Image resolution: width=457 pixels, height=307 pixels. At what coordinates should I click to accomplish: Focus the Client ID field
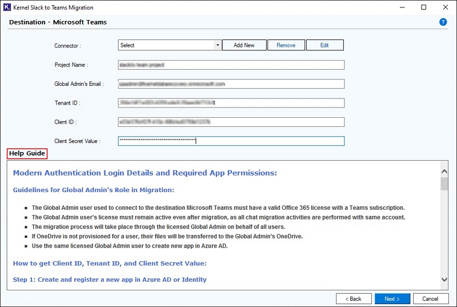click(x=231, y=122)
